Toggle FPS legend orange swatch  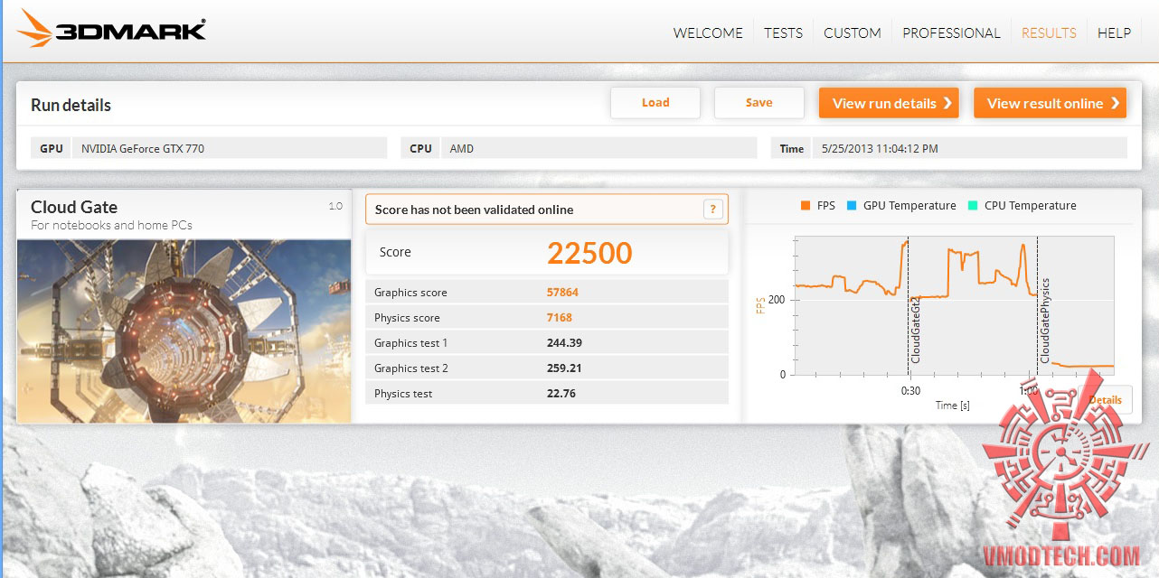click(x=806, y=206)
